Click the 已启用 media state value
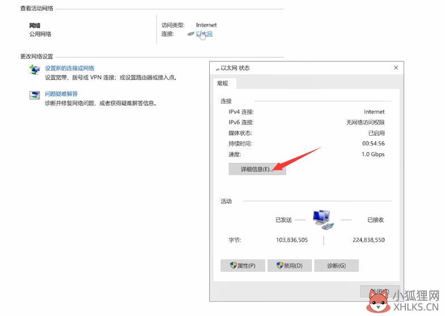This screenshot has height=316, width=445. point(376,133)
